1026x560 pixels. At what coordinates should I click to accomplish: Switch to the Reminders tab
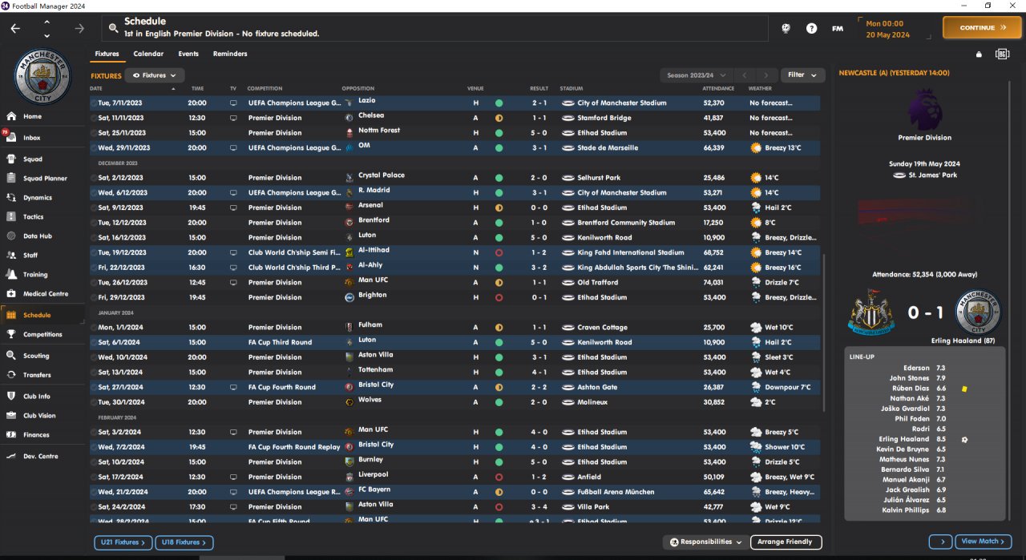click(x=230, y=54)
